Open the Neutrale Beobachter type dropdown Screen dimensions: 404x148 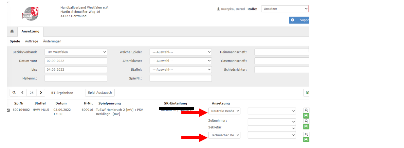[x=224, y=111]
